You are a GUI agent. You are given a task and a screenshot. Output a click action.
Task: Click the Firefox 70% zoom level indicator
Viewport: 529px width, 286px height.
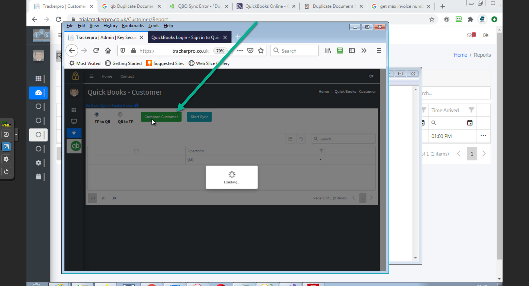click(220, 51)
